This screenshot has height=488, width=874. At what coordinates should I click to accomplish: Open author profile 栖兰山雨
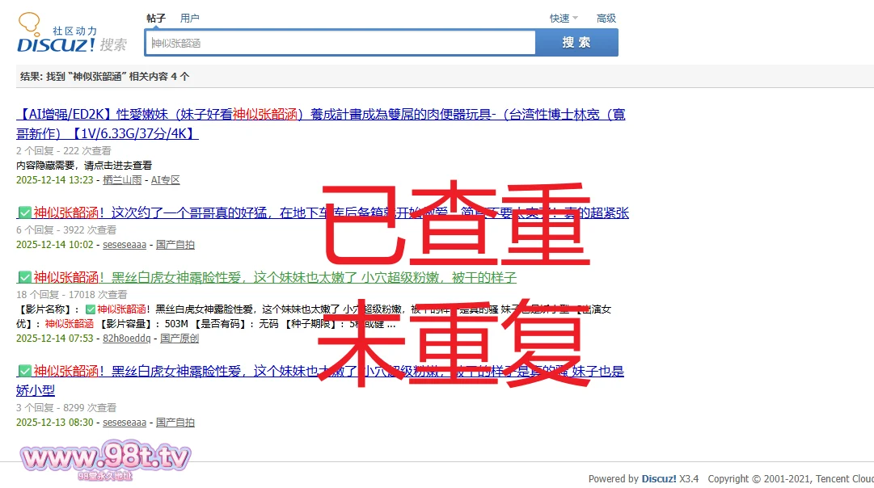point(122,180)
